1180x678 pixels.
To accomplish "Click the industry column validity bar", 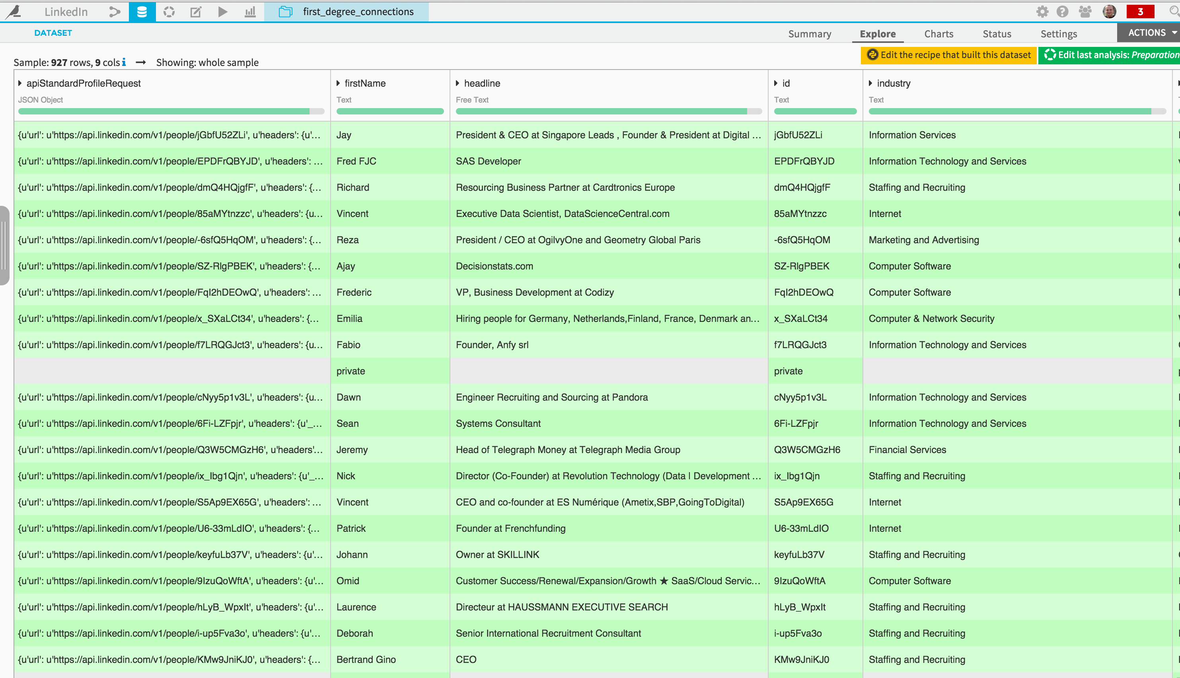I will click(x=1017, y=111).
